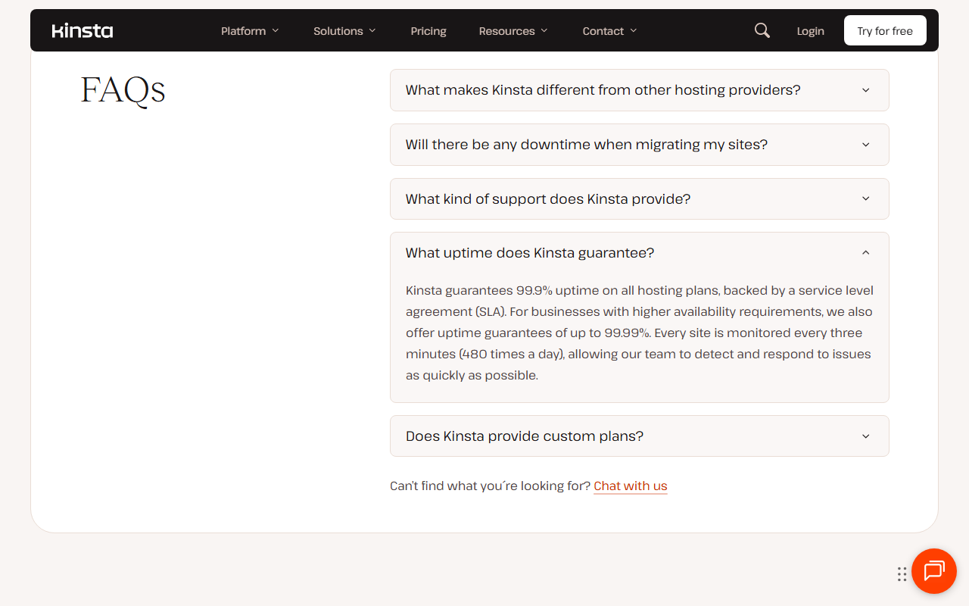
Task: Expand 'Does Kinsta provide custom plans?'
Action: pos(640,436)
